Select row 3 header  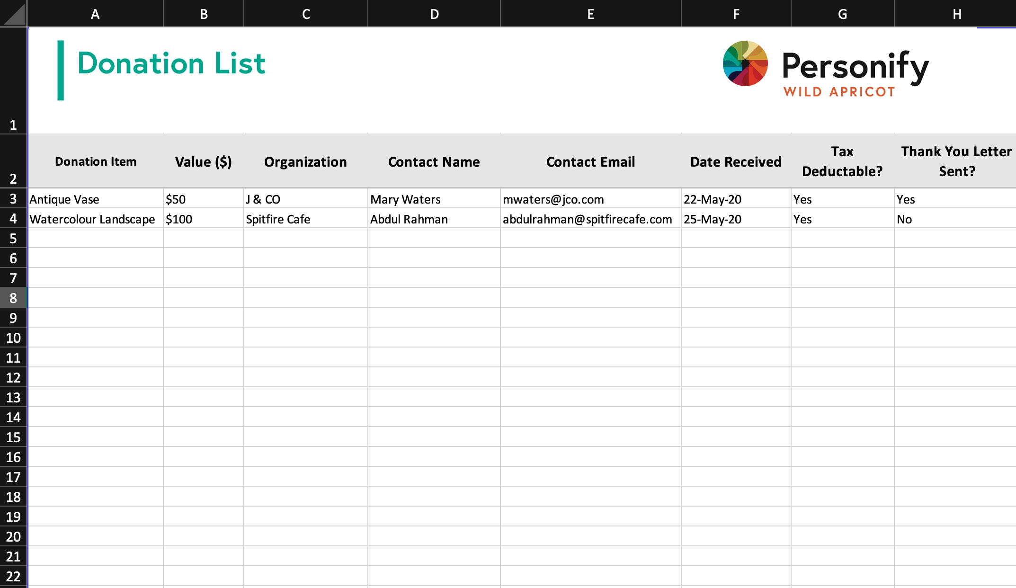click(13, 198)
